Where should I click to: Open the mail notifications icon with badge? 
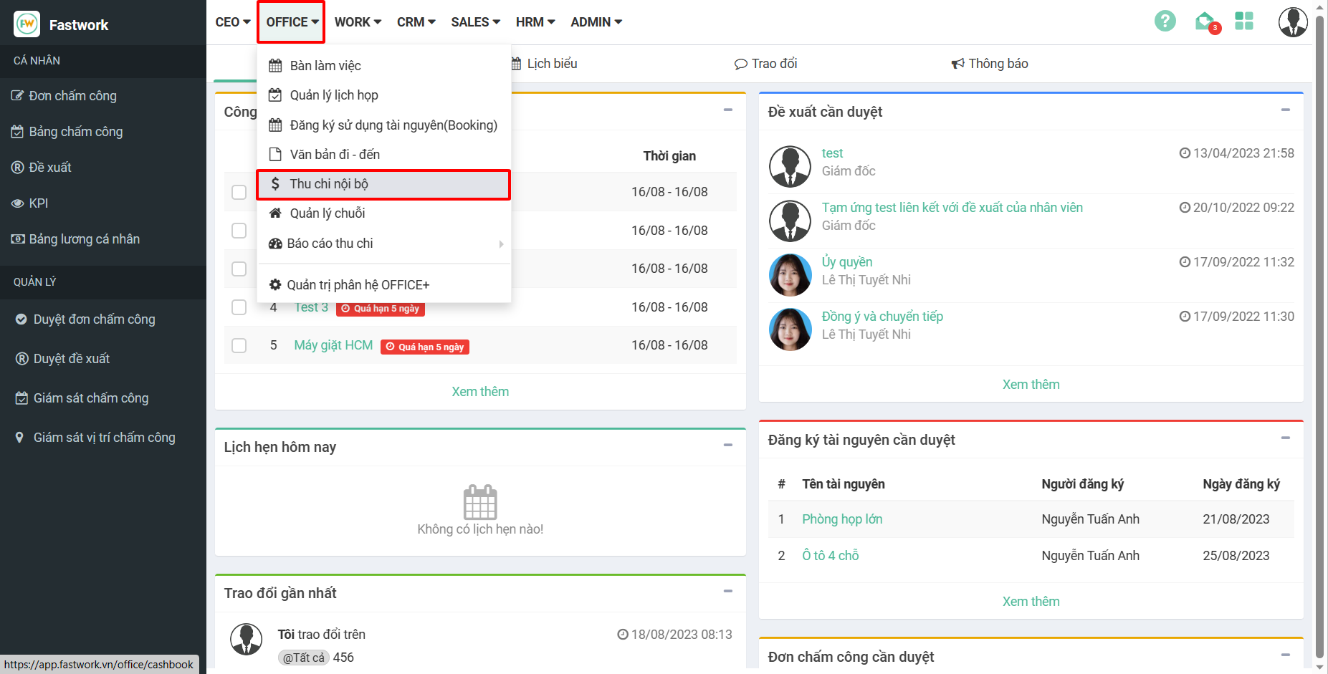click(1205, 22)
